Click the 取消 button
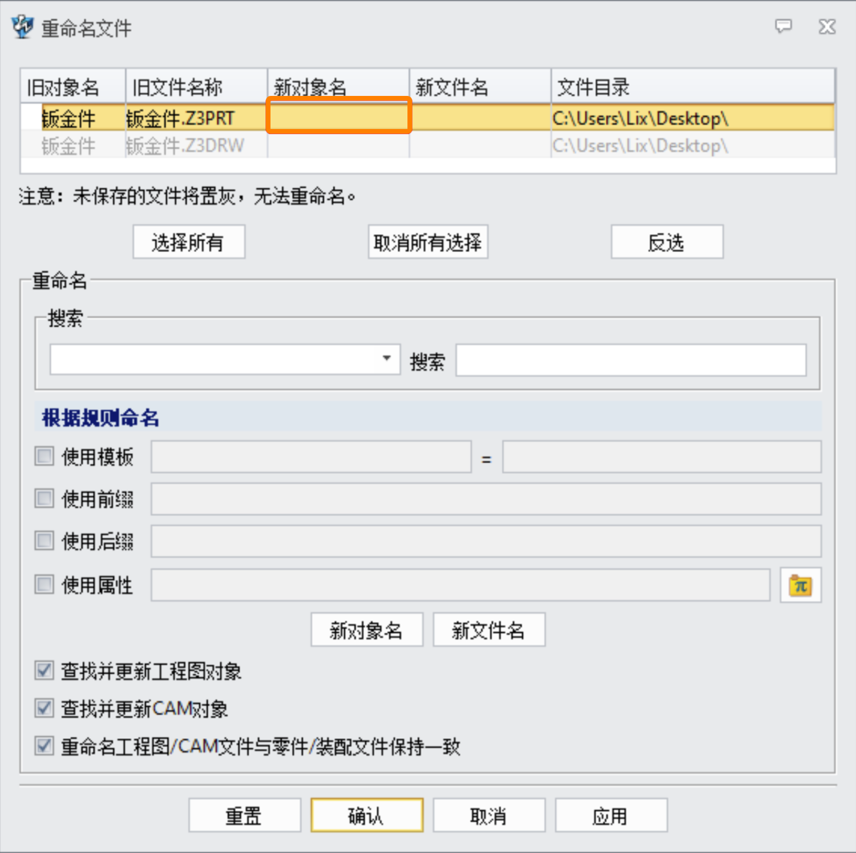 coord(489,815)
